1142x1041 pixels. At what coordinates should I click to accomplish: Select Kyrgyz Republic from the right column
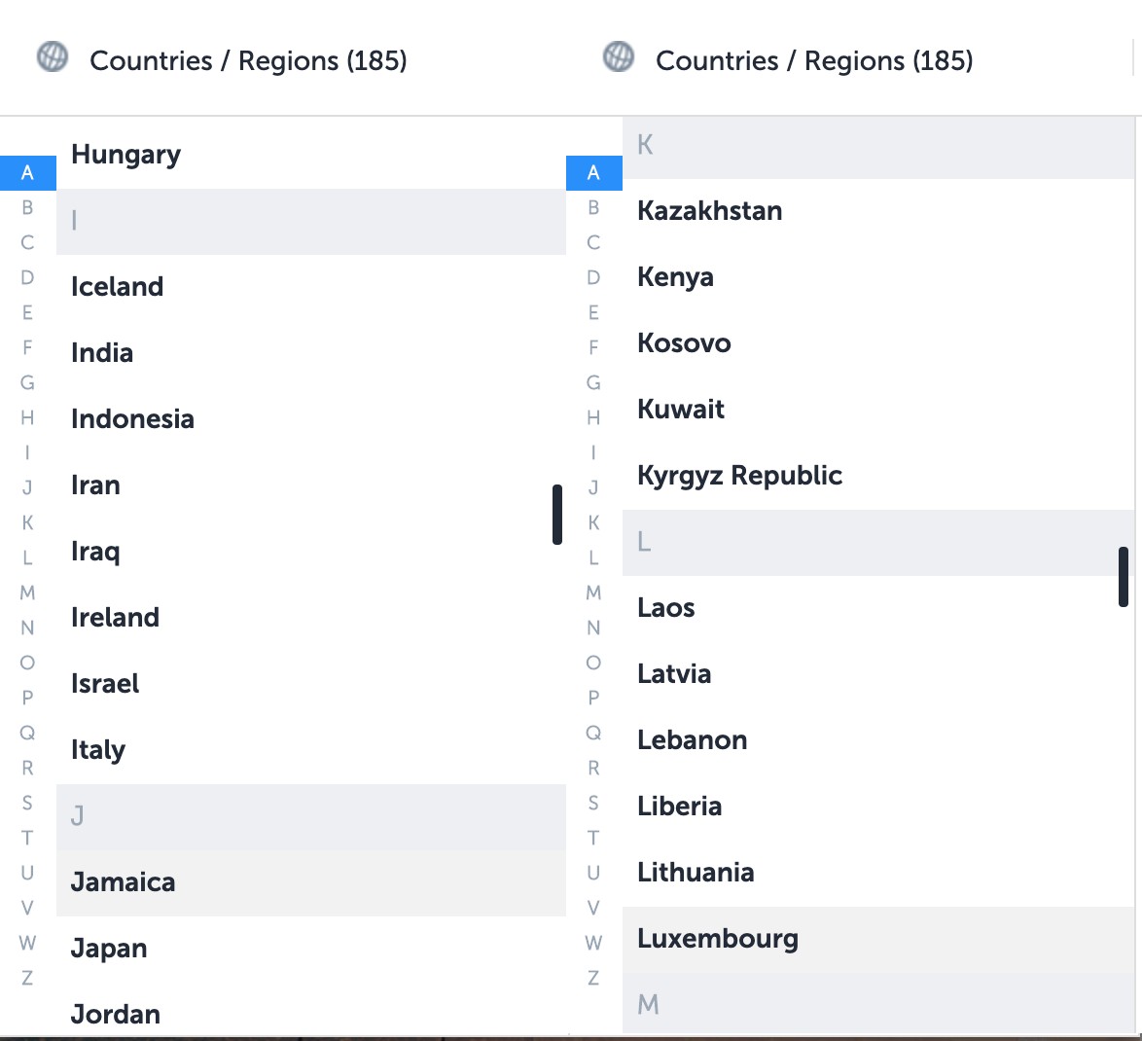(x=740, y=475)
